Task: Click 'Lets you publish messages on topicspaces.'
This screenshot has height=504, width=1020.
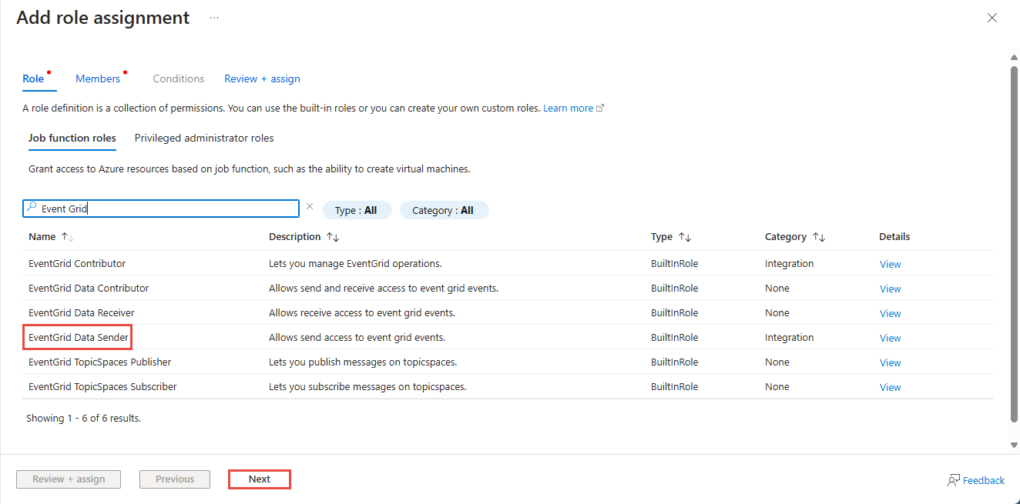Action: (363, 362)
